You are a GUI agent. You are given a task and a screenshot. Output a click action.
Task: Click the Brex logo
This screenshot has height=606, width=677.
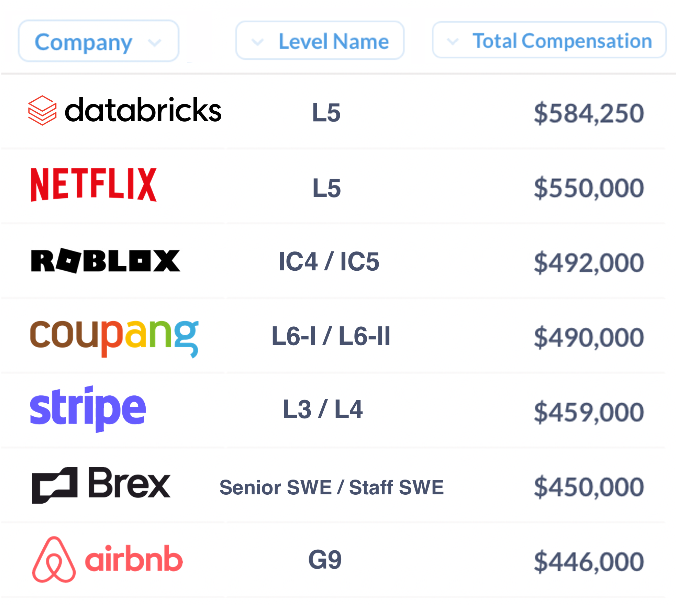coord(101,485)
